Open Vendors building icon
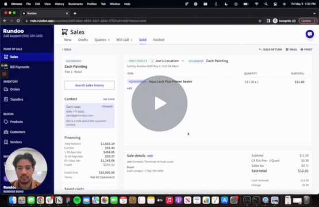Screen dimensions: 319x207 (6, 142)
